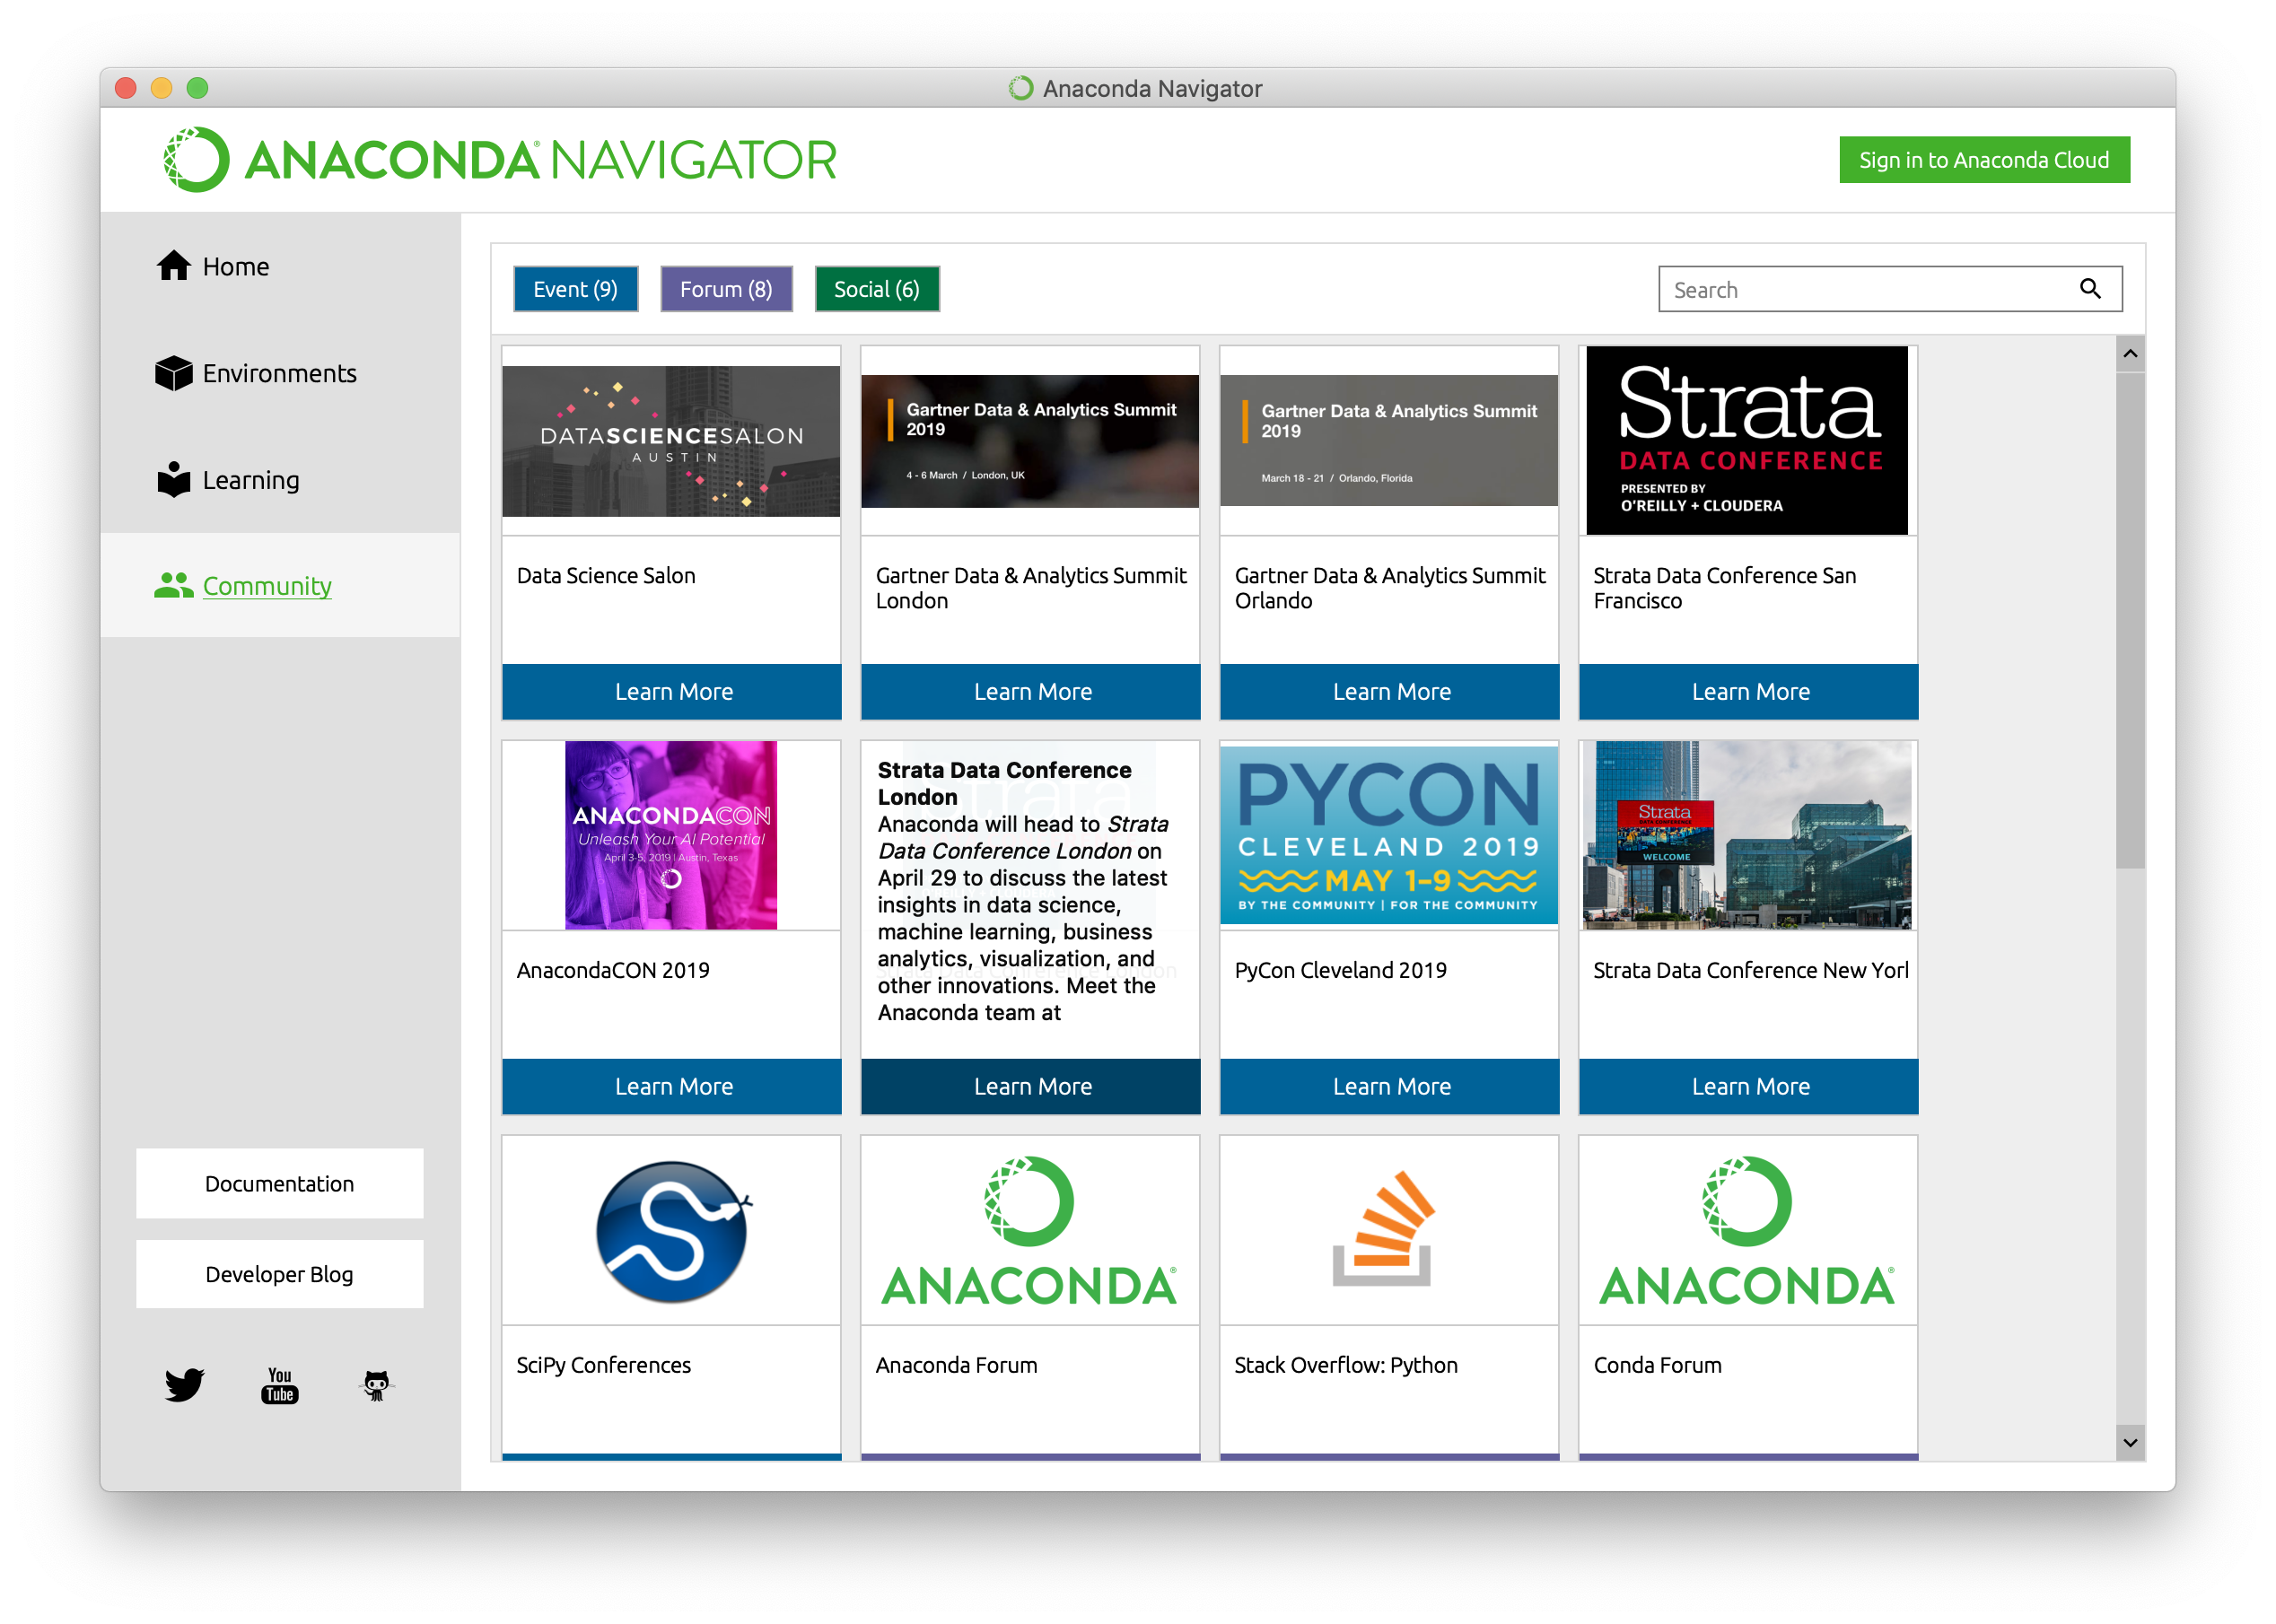Toggle the Event (9) filter

click(x=576, y=289)
